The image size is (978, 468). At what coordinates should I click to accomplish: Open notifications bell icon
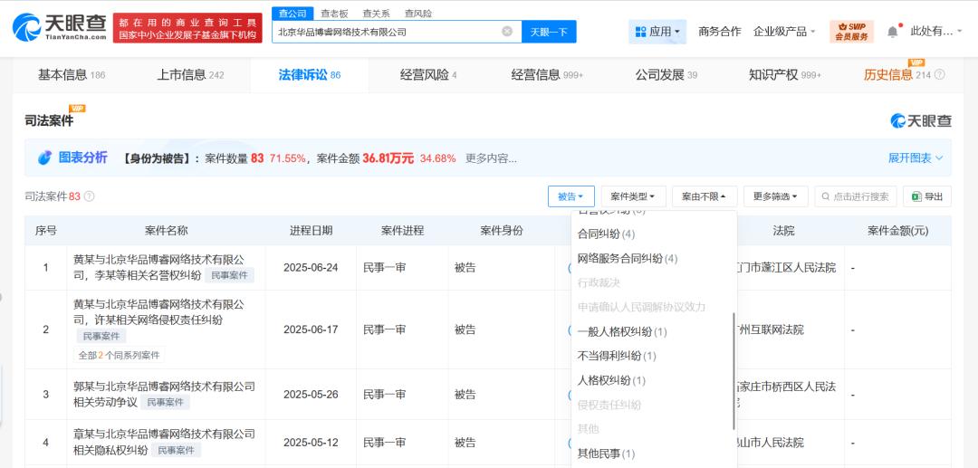[892, 32]
